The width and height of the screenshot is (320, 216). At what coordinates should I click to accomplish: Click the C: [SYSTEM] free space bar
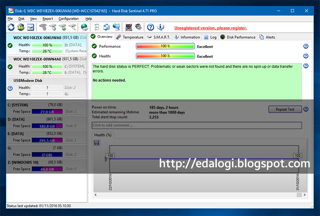click(47, 112)
